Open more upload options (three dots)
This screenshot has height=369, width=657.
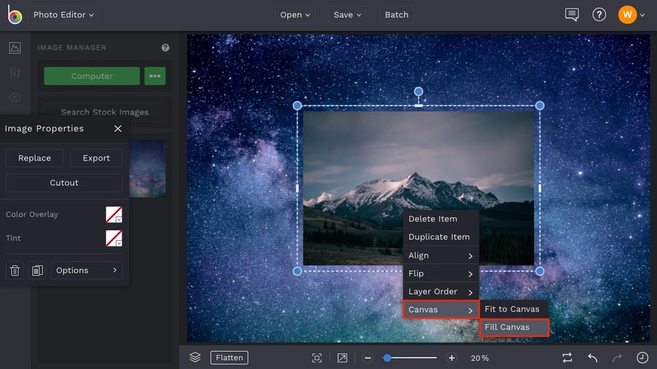tap(155, 76)
